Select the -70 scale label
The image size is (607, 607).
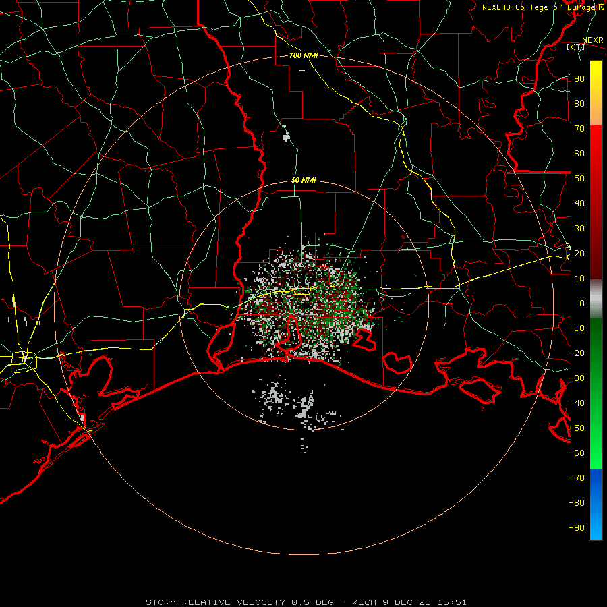577,478
